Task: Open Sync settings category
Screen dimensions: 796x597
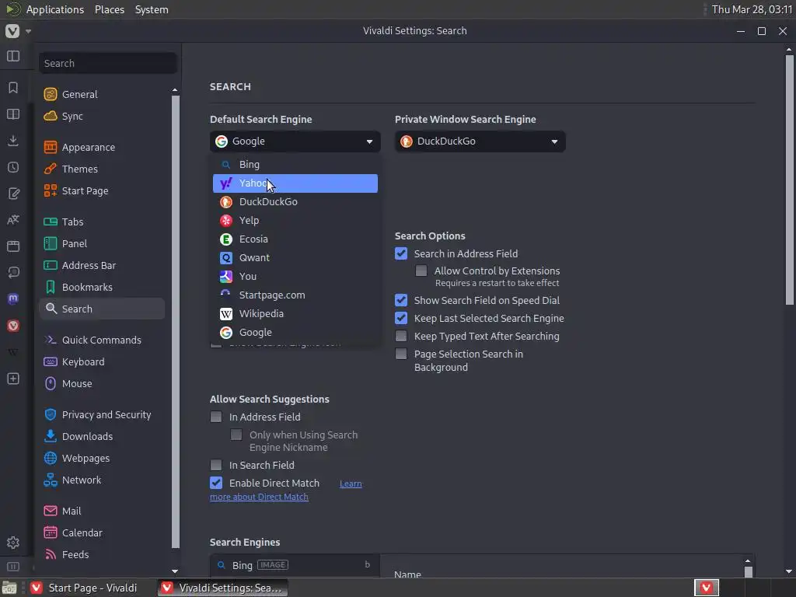Action: pos(102,117)
